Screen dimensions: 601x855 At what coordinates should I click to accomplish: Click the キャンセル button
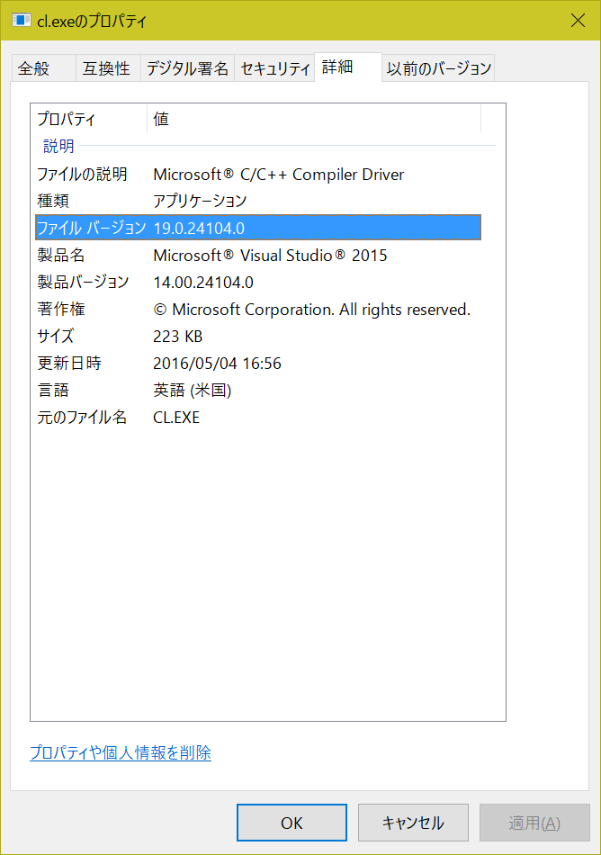pos(413,823)
